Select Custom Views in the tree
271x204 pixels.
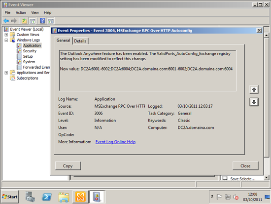tap(28, 35)
